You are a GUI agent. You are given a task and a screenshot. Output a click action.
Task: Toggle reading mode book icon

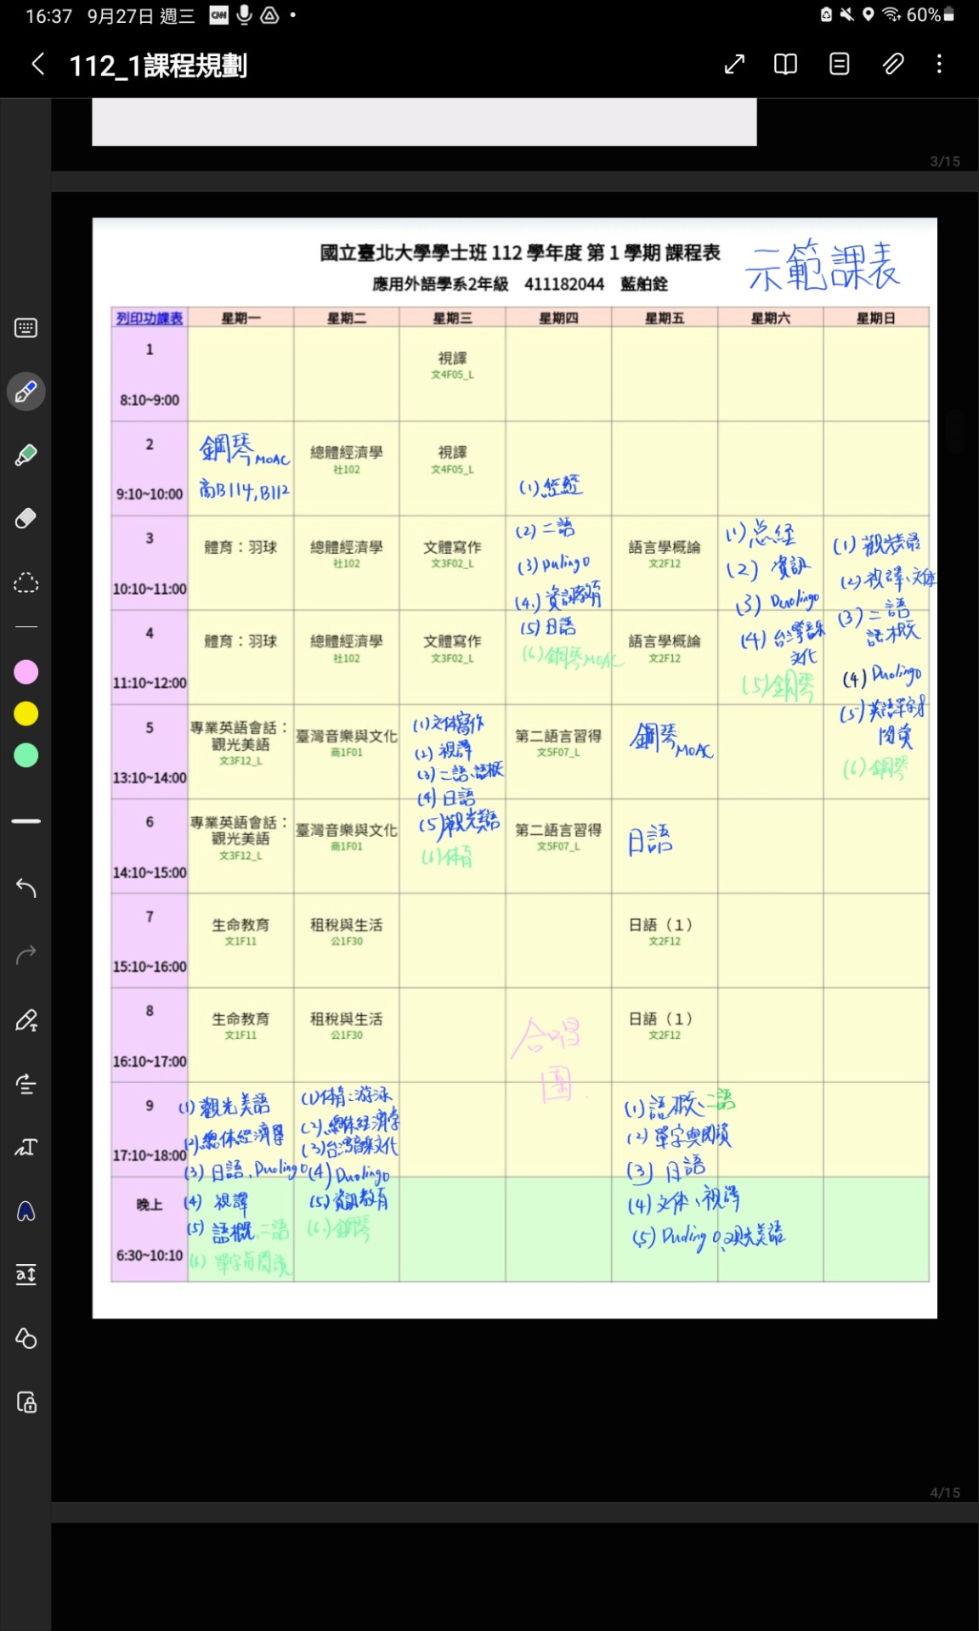pos(785,65)
